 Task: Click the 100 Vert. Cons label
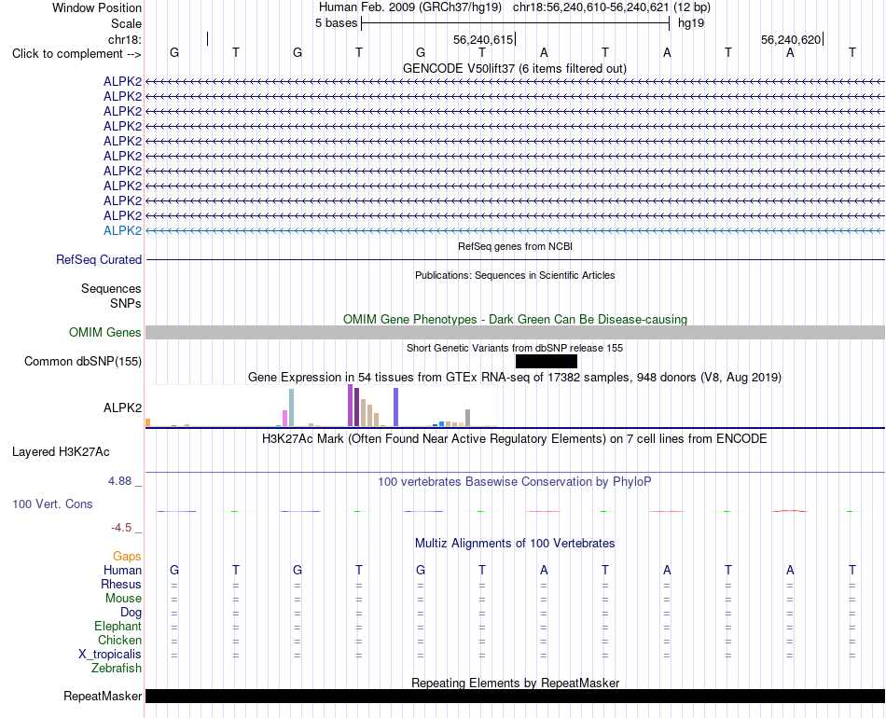[x=52, y=504]
